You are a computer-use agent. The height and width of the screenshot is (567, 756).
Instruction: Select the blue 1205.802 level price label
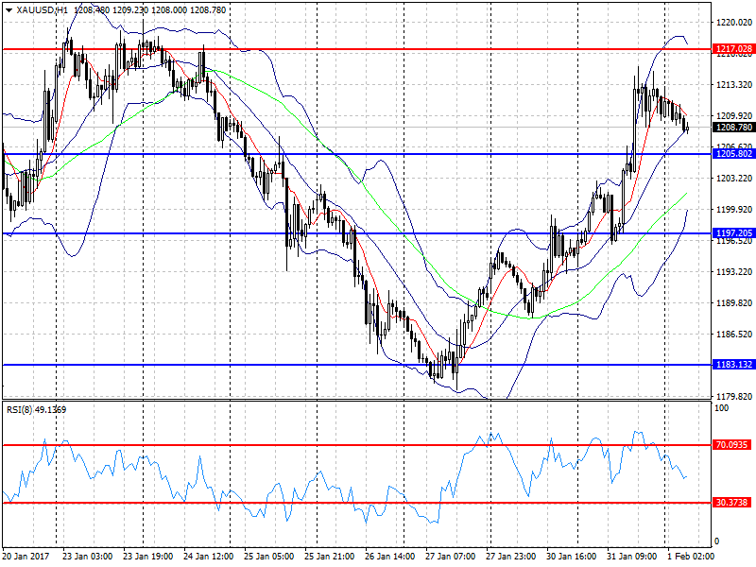pos(733,154)
